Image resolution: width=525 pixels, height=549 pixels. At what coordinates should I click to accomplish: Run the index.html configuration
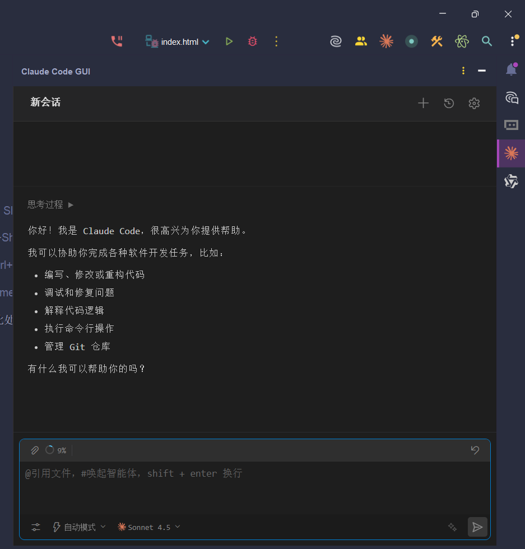229,41
